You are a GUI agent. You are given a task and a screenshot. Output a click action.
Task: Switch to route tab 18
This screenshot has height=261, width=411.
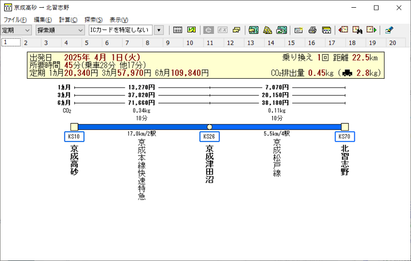coord(356,43)
